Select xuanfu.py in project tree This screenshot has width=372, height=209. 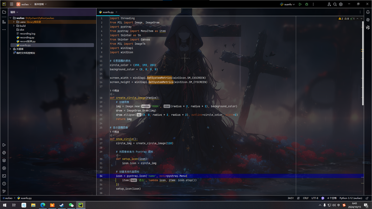[x=52, y=45]
